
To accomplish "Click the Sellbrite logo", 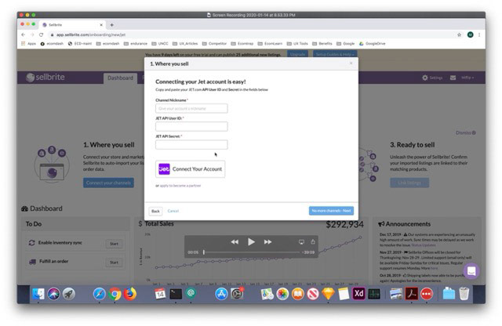I will 45,77.
